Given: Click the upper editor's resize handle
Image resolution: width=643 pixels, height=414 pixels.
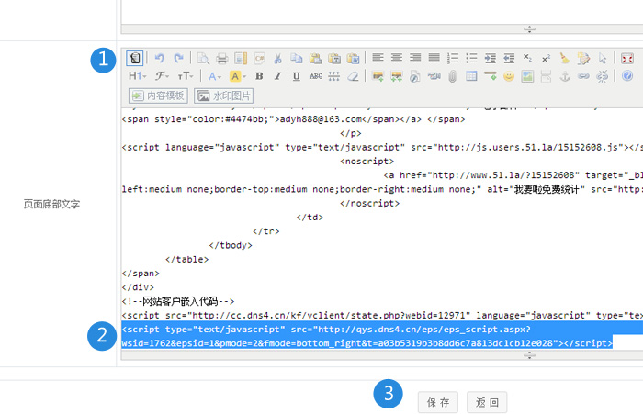Looking at the screenshot, I should point(529,29).
